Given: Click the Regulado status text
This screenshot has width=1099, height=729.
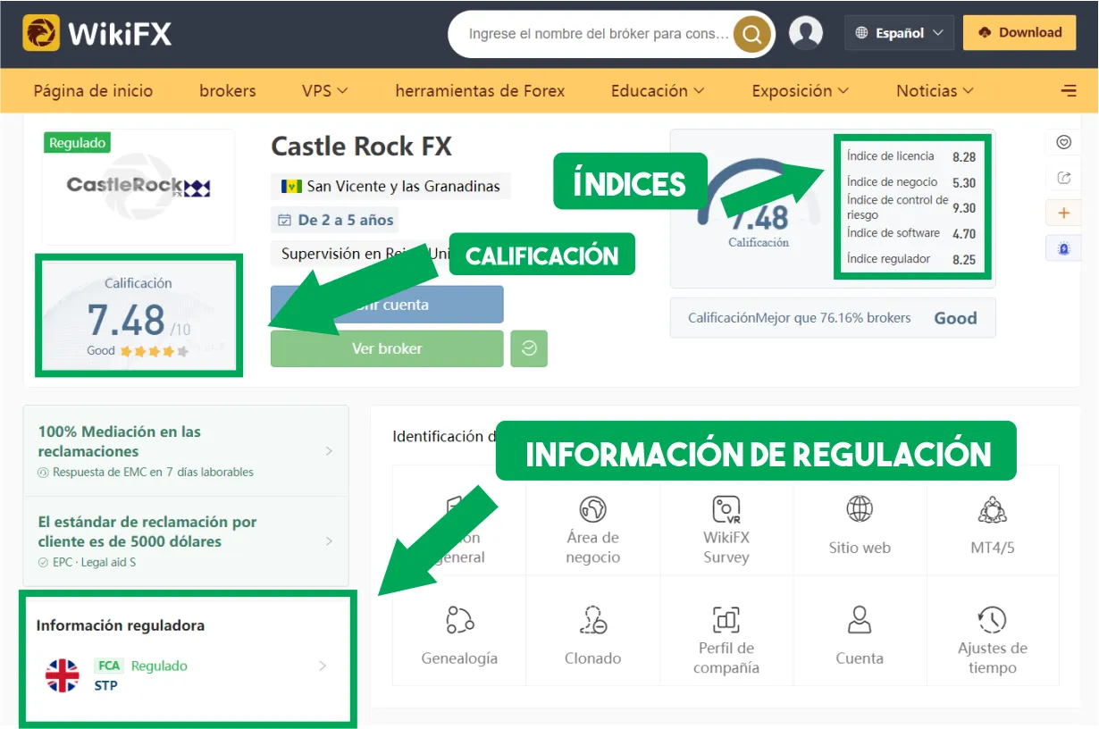Looking at the screenshot, I should tap(159, 666).
